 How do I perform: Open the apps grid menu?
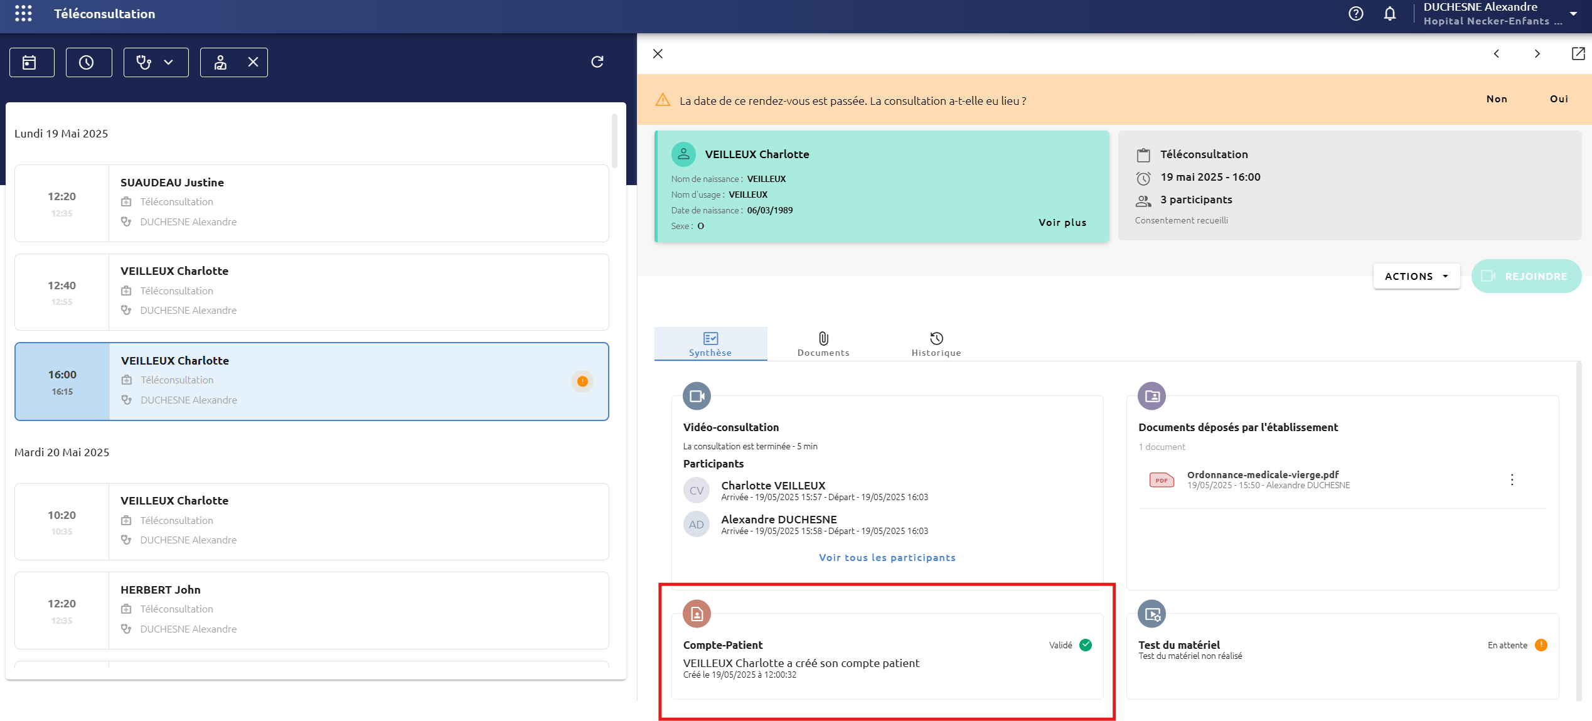(23, 13)
